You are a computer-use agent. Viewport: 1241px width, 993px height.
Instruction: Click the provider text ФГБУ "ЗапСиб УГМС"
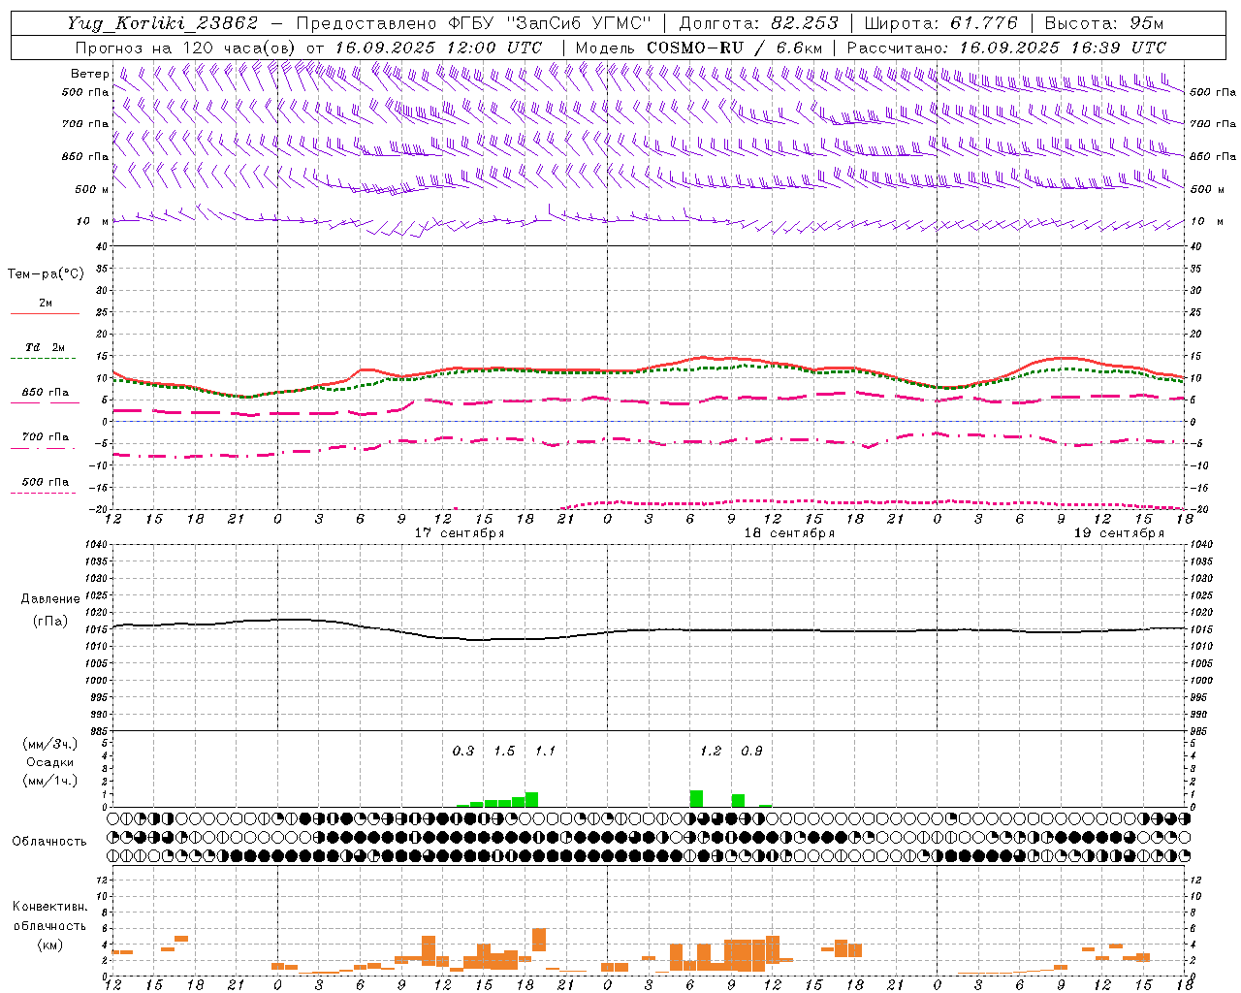click(x=550, y=23)
